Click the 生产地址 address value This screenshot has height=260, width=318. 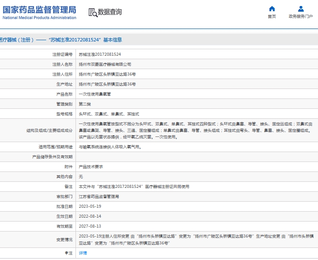[x=107, y=84]
